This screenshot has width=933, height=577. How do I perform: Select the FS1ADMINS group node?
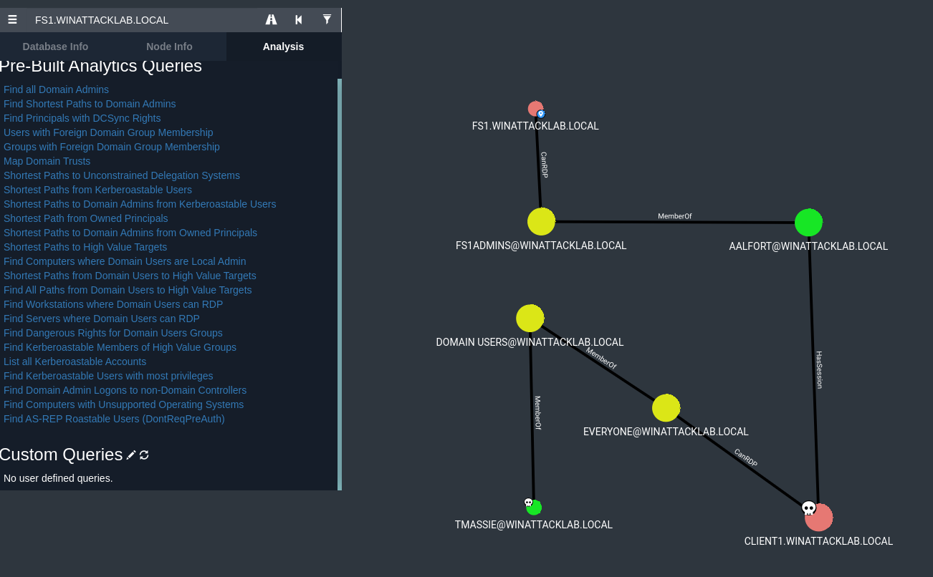tap(541, 221)
